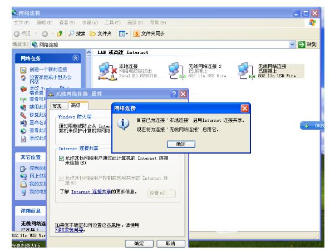Click the 设置(G) button
Image resolution: width=330 pixels, height=252 pixels.
(161, 193)
